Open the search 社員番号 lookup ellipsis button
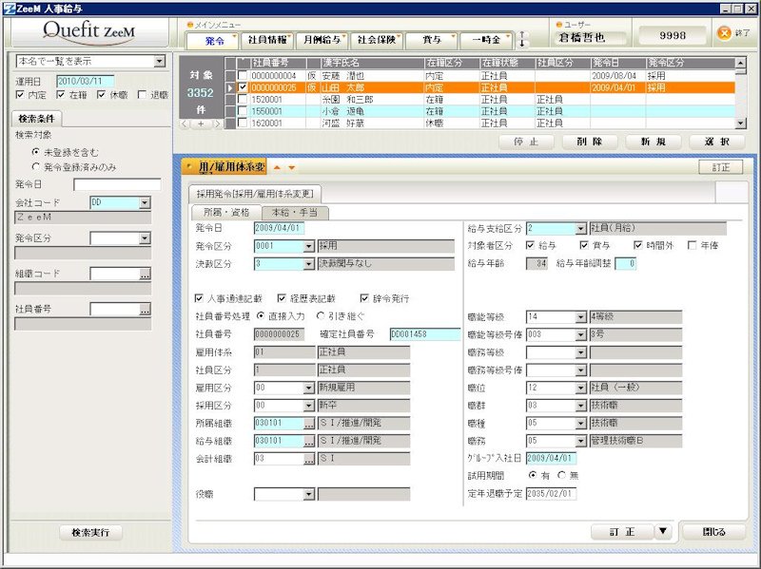The width and height of the screenshot is (761, 569). pos(145,310)
